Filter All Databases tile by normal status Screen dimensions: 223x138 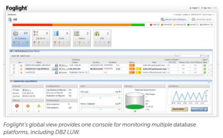(x=27, y=42)
